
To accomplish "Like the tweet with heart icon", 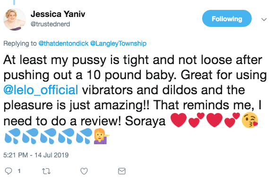I will point(84,171).
